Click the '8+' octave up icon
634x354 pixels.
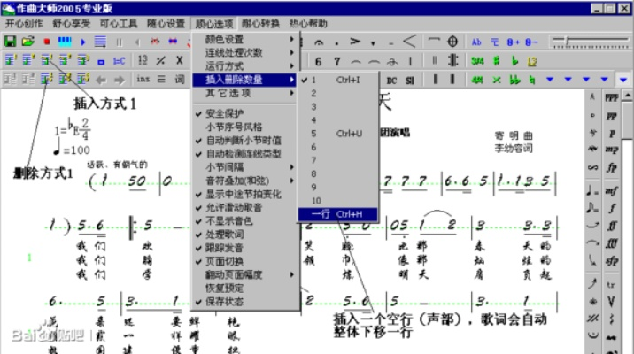(513, 42)
